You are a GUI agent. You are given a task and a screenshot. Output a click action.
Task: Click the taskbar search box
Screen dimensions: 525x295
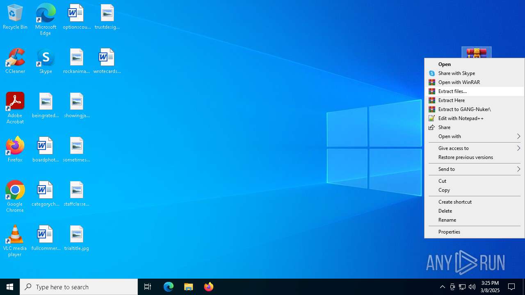click(79, 287)
